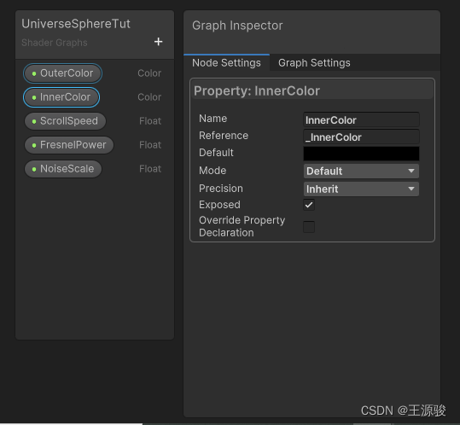Click the green dot on OuterColor property
460x425 pixels.
pyautogui.click(x=34, y=73)
